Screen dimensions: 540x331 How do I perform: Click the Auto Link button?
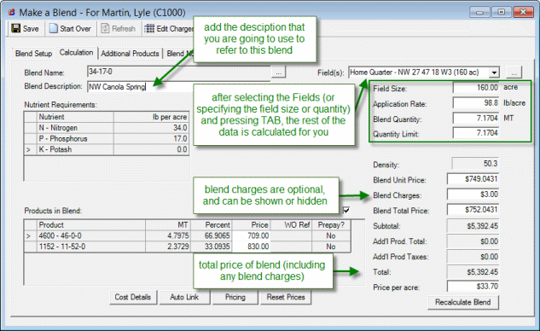tap(184, 297)
